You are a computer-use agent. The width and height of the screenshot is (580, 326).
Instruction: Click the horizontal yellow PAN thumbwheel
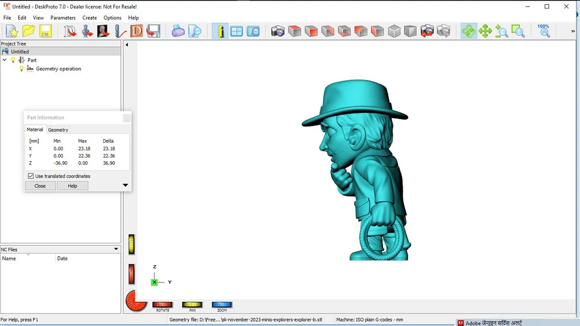pyautogui.click(x=192, y=305)
